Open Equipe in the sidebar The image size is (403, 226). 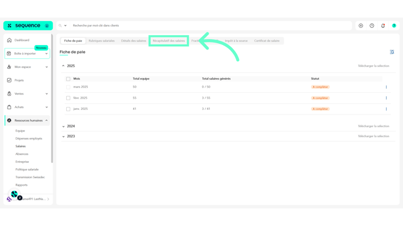pyautogui.click(x=20, y=131)
